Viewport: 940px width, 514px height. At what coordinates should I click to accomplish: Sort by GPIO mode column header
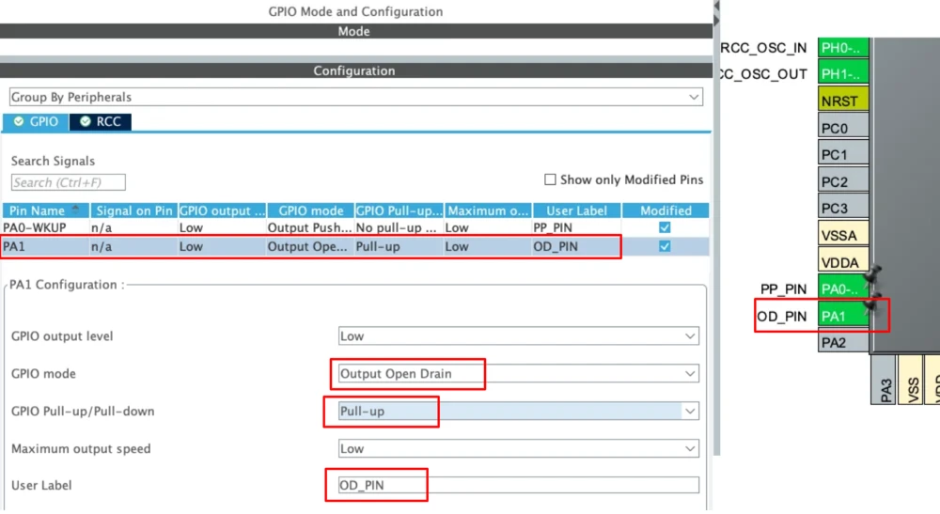(x=310, y=210)
